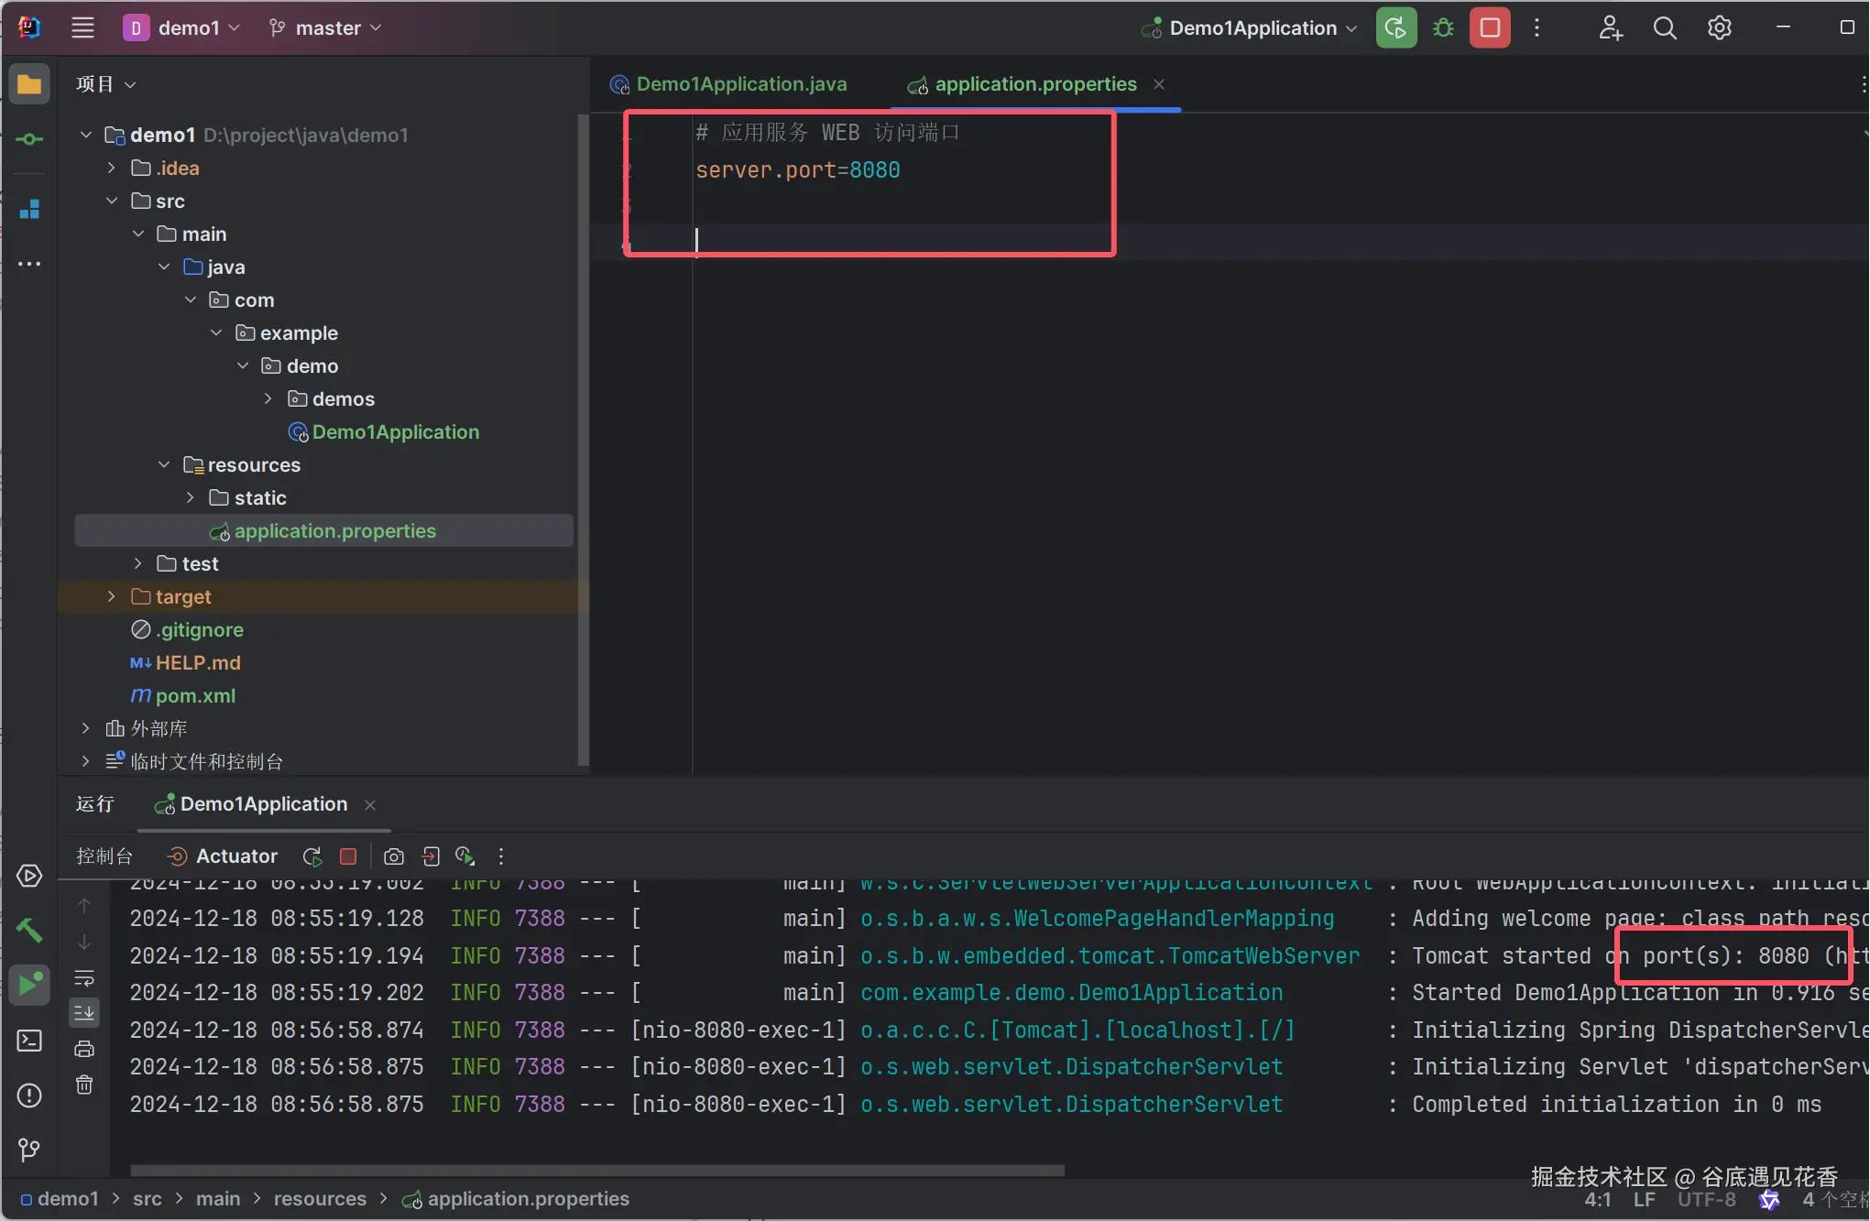Click the console horizontal scrollbar
This screenshot has width=1870, height=1221.
tap(596, 1171)
